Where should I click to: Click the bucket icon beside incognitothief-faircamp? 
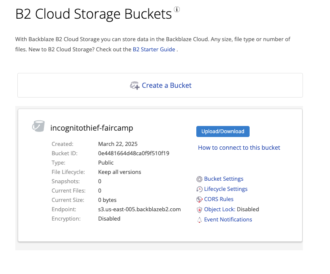point(38,126)
